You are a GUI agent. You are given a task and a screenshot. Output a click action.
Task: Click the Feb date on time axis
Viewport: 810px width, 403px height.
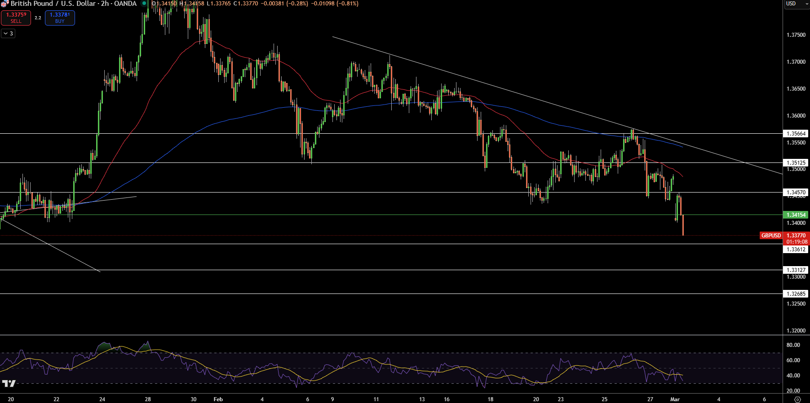tap(218, 399)
